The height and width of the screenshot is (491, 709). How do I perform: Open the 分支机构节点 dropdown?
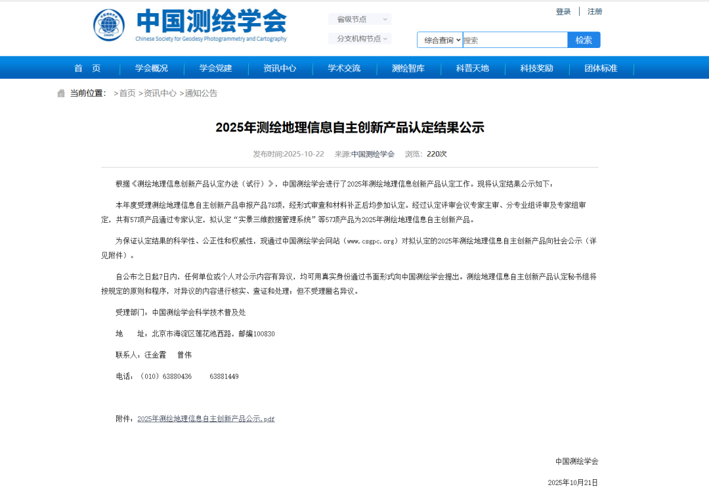pos(360,39)
